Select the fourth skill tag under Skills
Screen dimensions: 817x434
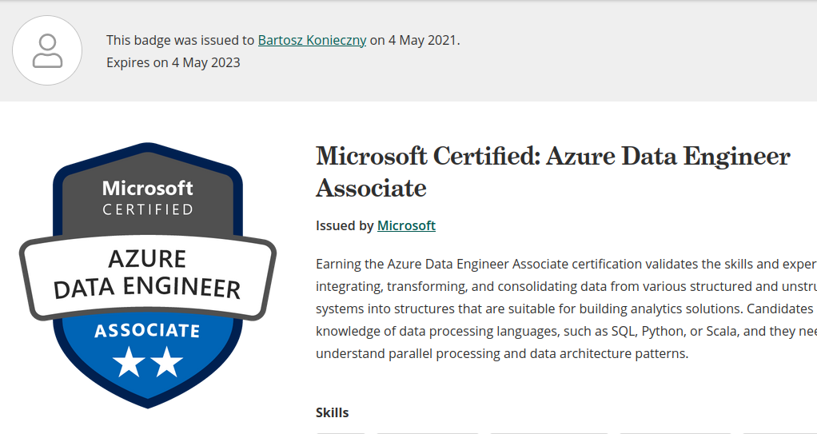674,432
